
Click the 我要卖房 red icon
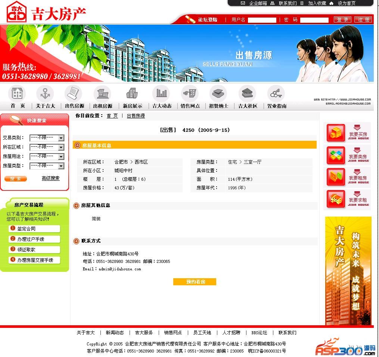336,155
